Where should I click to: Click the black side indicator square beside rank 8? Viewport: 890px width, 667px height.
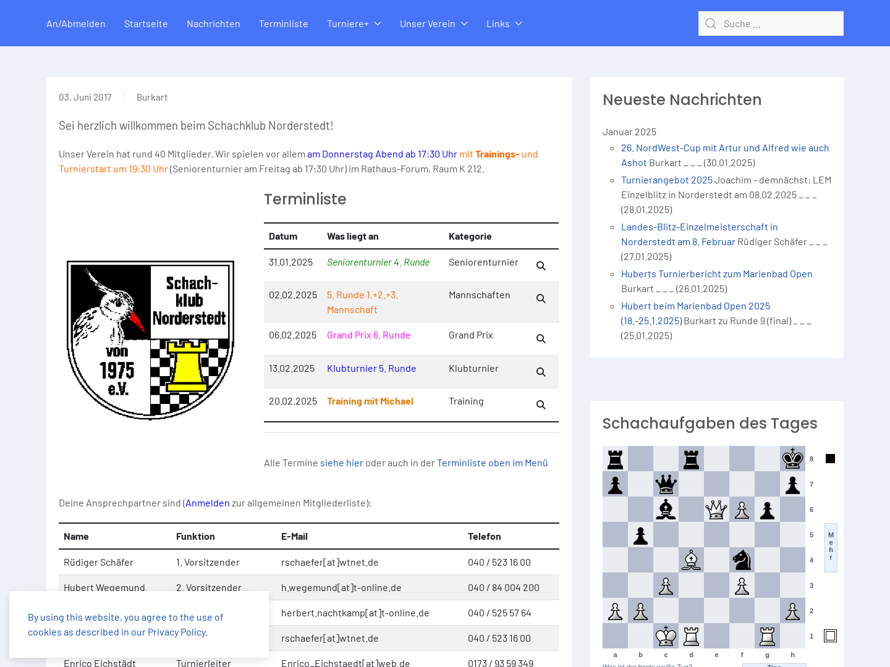tap(830, 459)
